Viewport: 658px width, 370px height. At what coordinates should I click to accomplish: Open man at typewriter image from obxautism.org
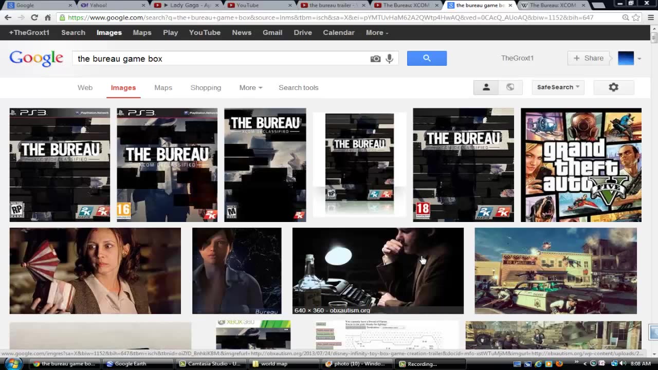pyautogui.click(x=378, y=271)
